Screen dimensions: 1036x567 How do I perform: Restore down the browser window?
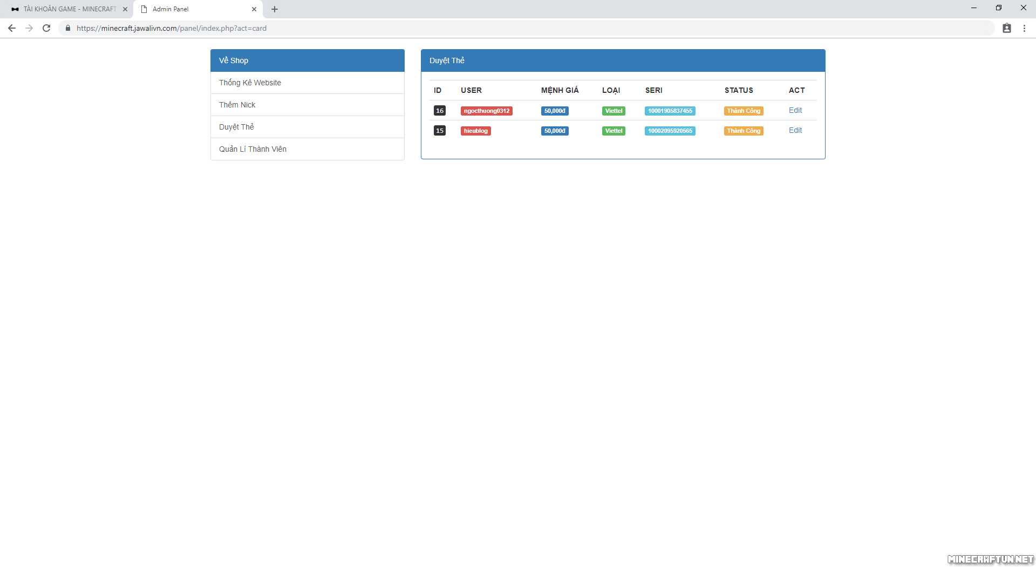coord(999,8)
